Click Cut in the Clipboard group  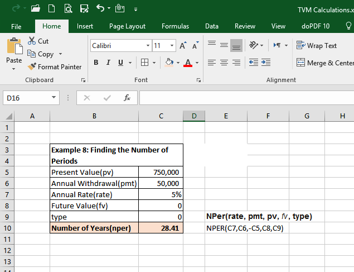click(x=38, y=41)
